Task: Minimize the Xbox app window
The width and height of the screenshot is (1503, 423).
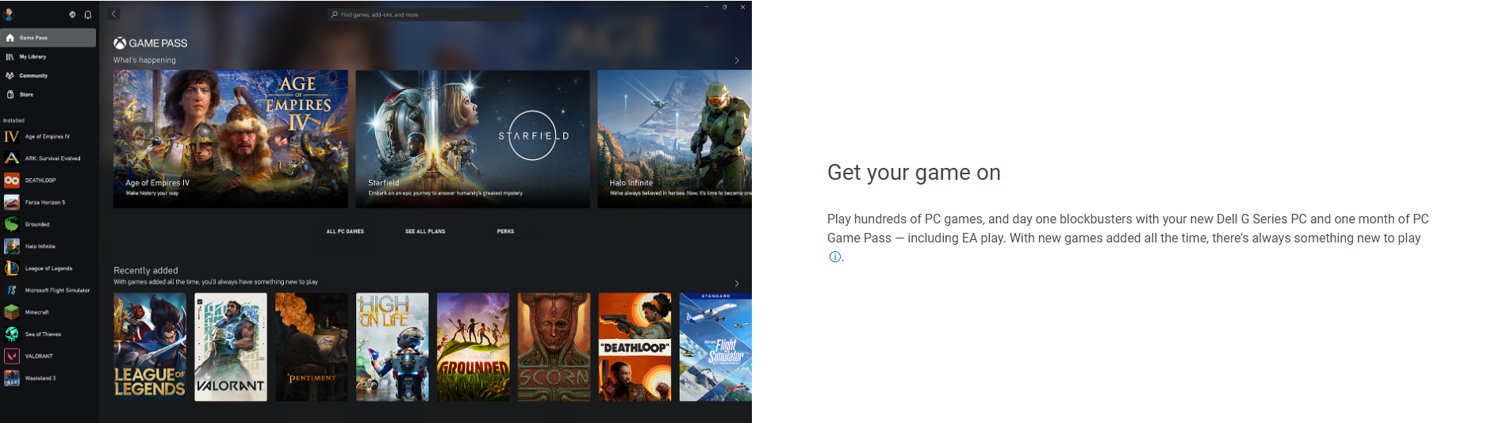Action: tap(707, 7)
